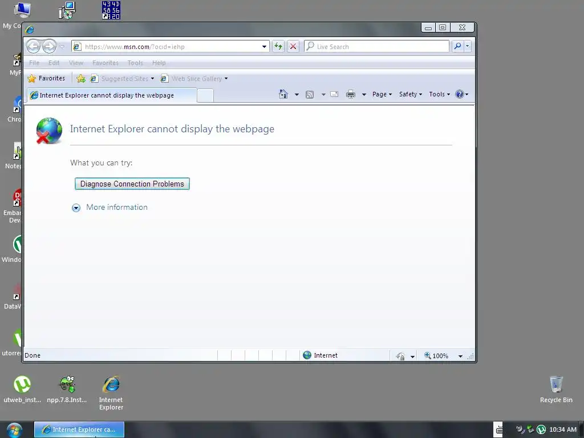Viewport: 584px width, 438px height.
Task: Select the Recycle Bin desktop icon
Action: 556,389
